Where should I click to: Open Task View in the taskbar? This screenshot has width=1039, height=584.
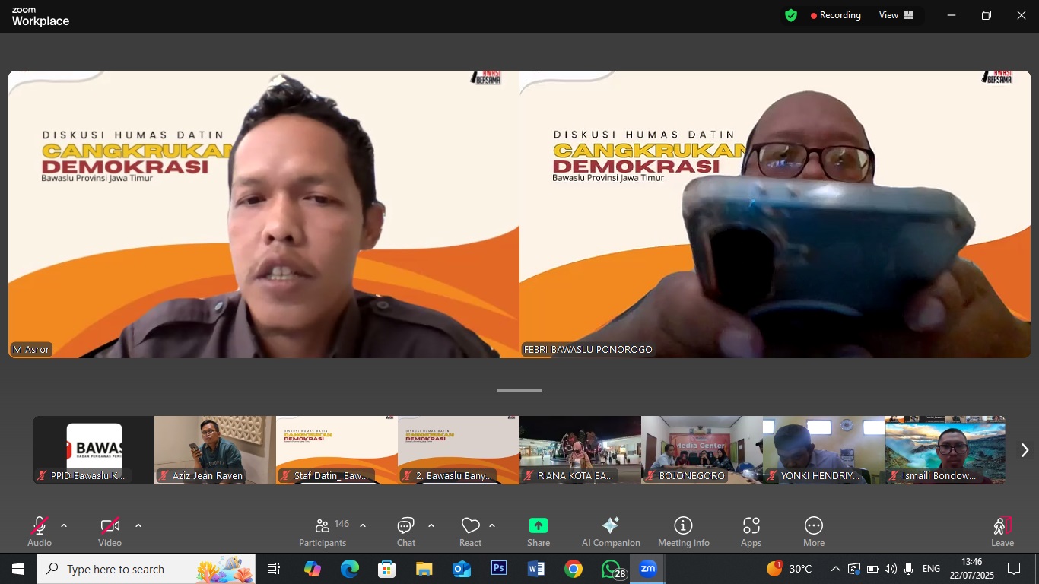[274, 569]
